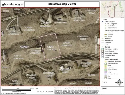Click the Main Arterials line symbol
The width and height of the screenshot is (125, 95).
pyautogui.click(x=103, y=41)
